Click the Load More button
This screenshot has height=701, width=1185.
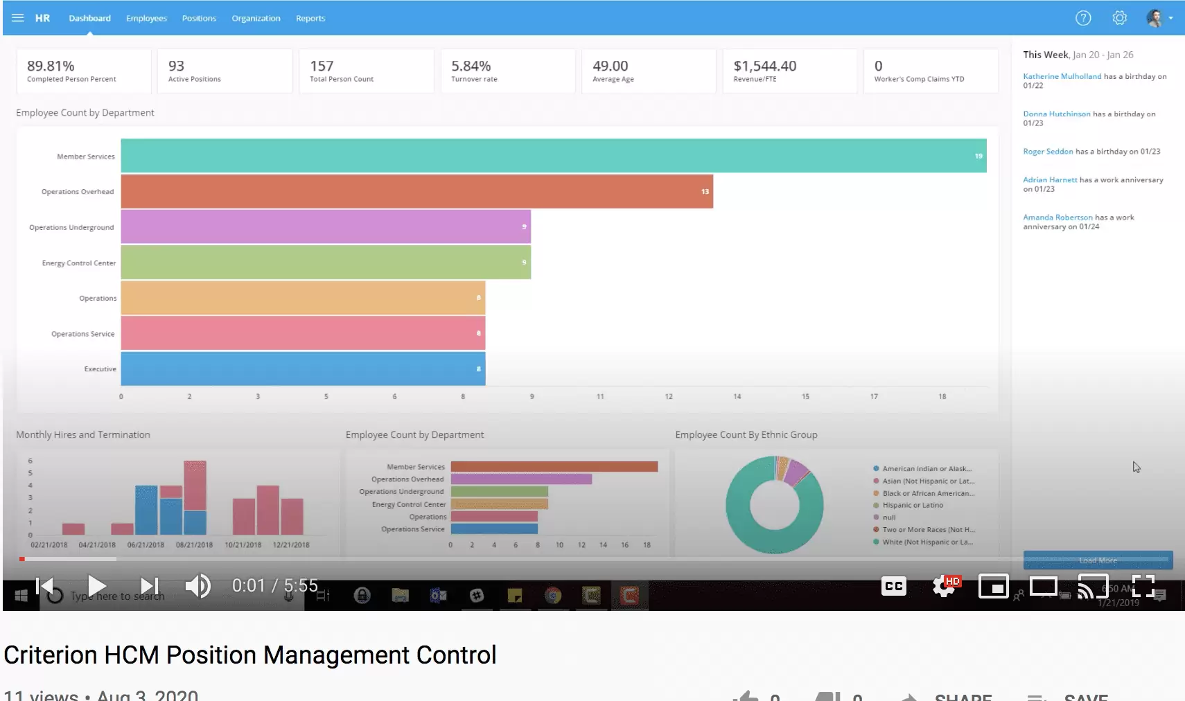click(x=1098, y=560)
